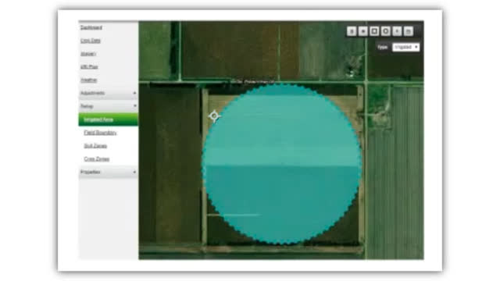This screenshot has width=500, height=281.
Task: Collapse the Setup section
Action: pos(109,106)
